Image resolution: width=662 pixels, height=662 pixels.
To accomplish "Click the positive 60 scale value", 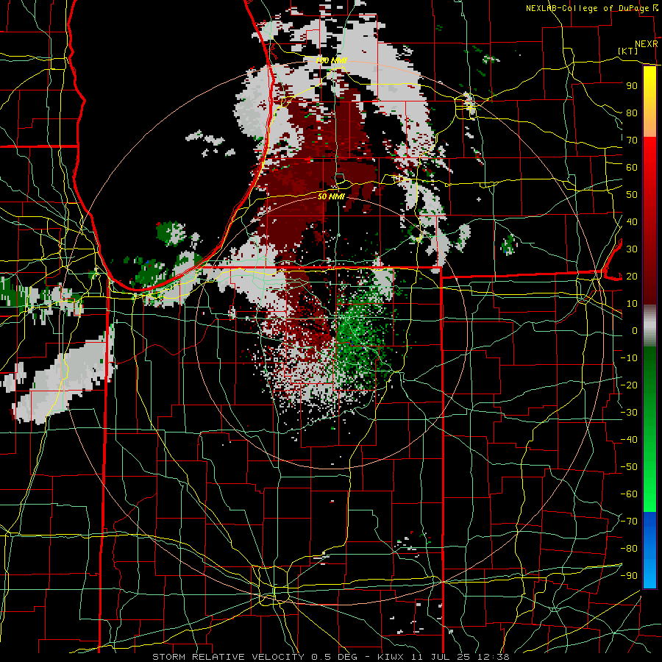I will [x=632, y=167].
